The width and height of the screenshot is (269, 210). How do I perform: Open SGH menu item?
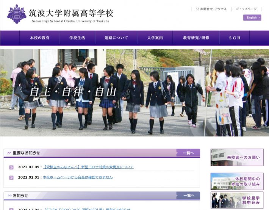point(235,38)
